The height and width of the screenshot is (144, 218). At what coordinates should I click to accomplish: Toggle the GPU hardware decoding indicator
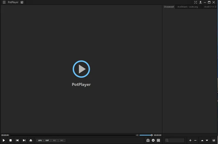pos(40,140)
